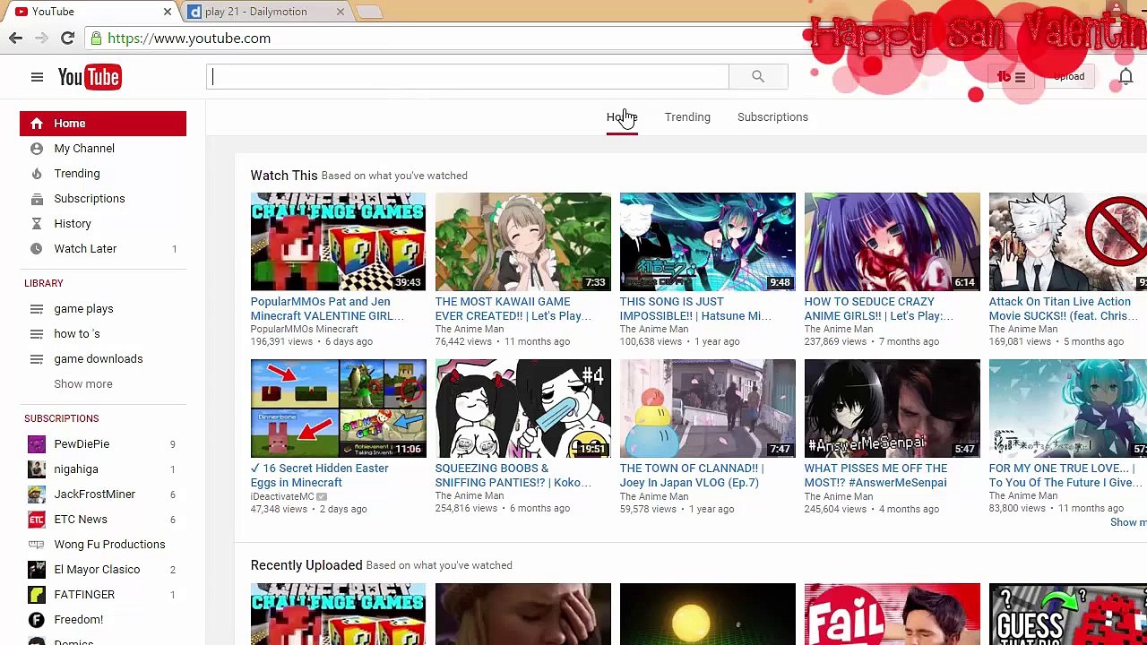Click the JackFrostMiner channel avatar
Screen dimensions: 1147x645
click(37, 494)
